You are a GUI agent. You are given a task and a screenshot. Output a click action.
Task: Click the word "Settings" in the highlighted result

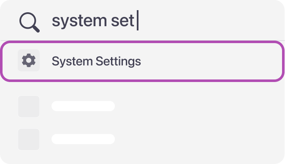tap(118, 61)
